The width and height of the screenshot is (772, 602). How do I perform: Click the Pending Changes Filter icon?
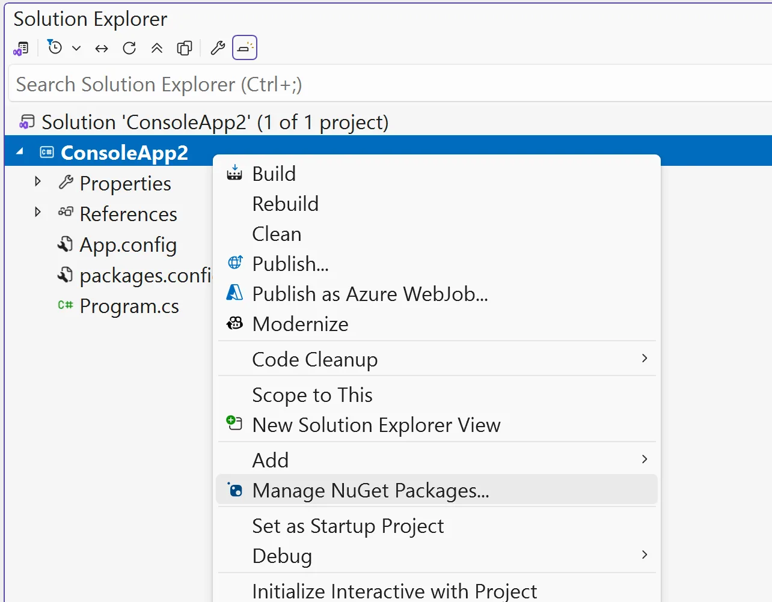click(55, 47)
